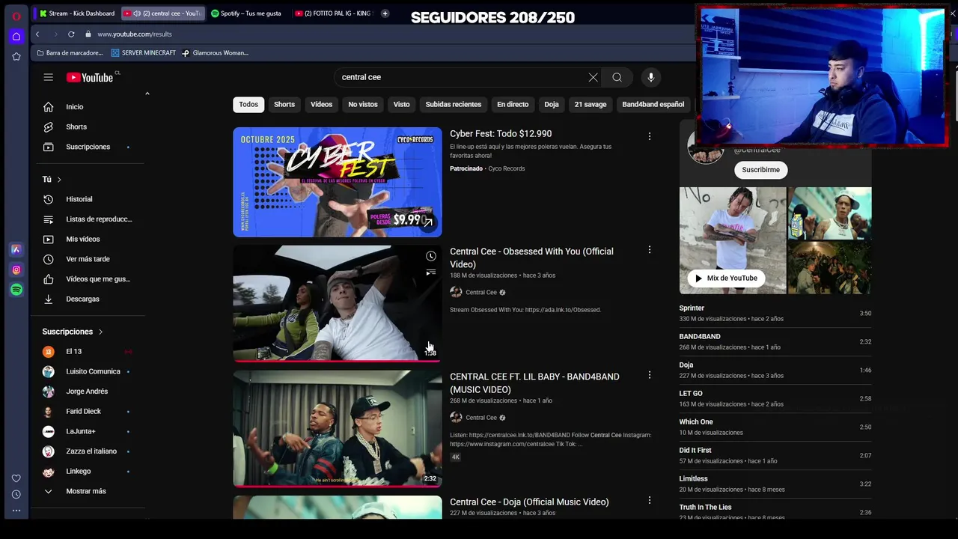Open options menu for Doja video
This screenshot has height=539, width=958.
[x=649, y=500]
